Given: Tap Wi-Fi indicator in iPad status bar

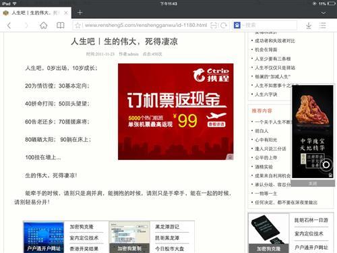Looking at the screenshot, I should point(14,3).
